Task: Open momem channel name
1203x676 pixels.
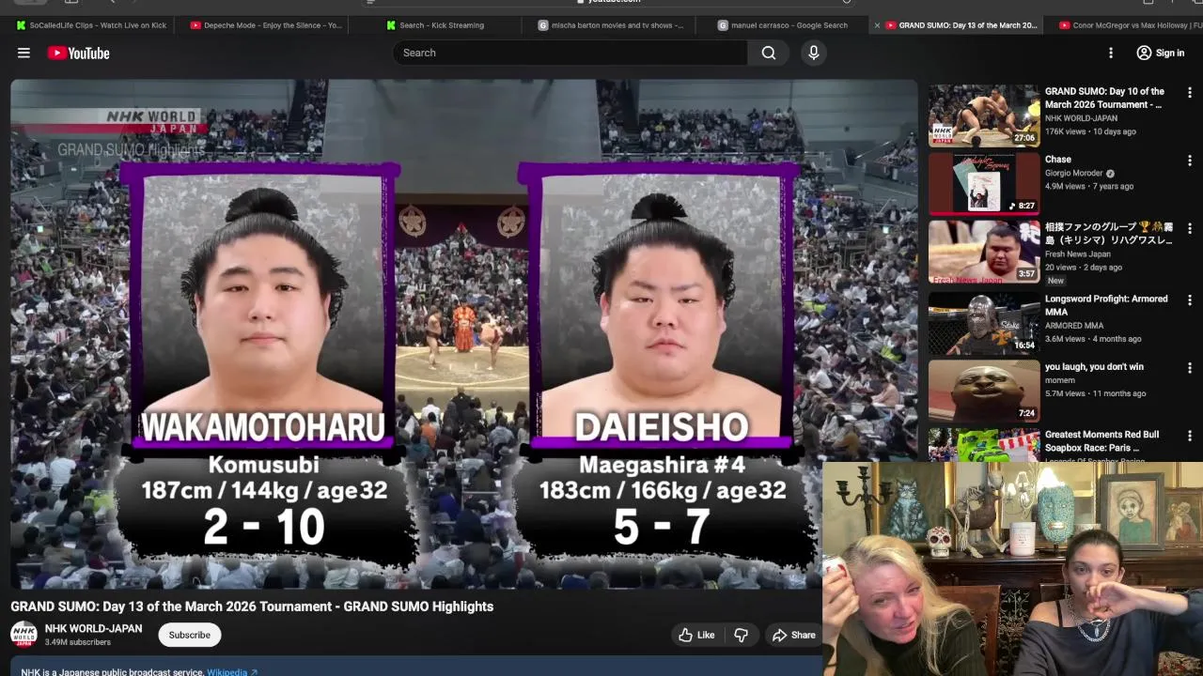Action: tap(1059, 380)
